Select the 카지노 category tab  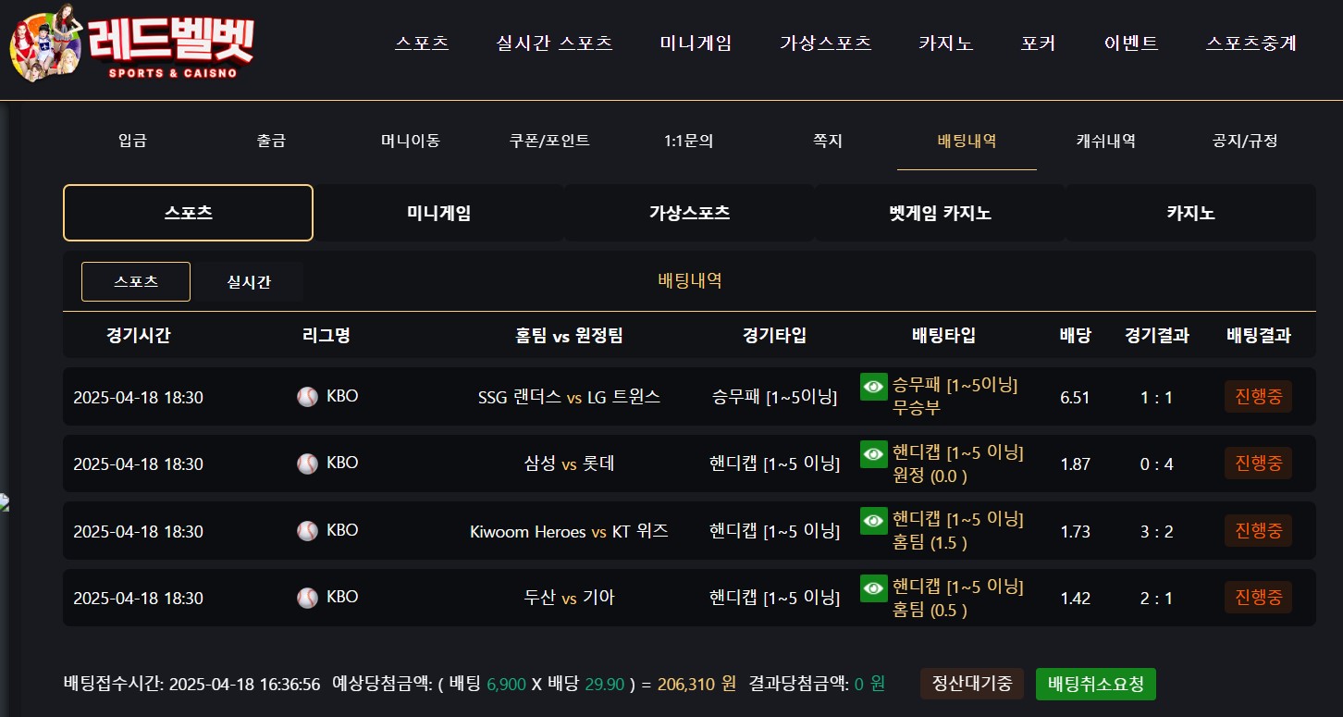click(1190, 213)
